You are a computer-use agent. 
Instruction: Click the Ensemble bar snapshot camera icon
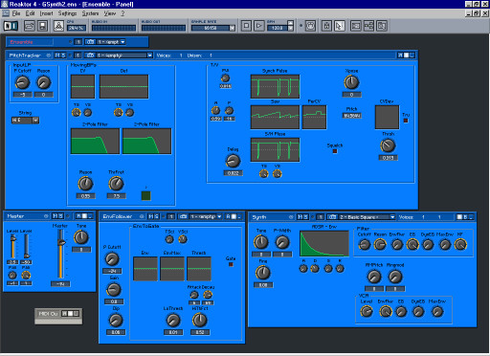coord(90,42)
